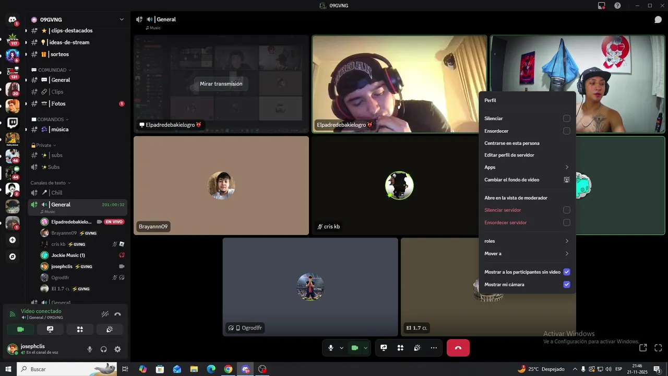Join the Chill voice channel

coord(78,193)
